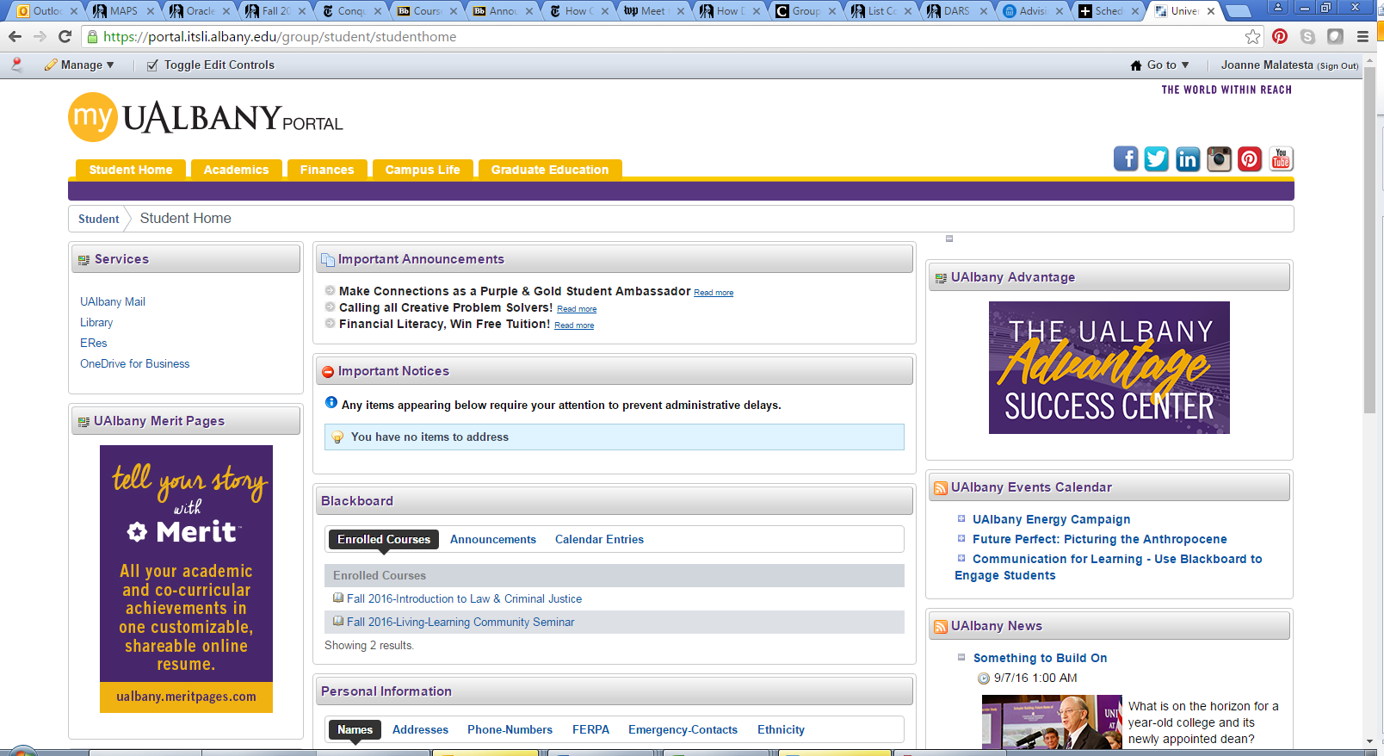Expand the UAlbany Energy Campaign event
Viewport: 1384px width, 756px height.
click(961, 518)
